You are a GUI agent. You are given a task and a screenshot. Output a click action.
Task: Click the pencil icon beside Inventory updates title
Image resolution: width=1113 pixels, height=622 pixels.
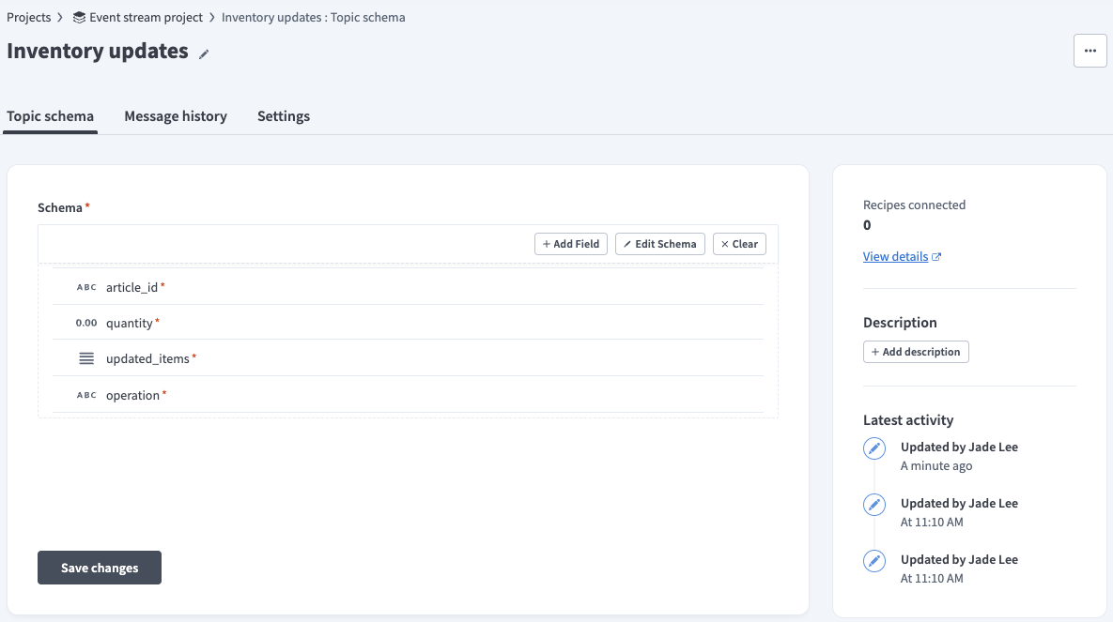[204, 53]
